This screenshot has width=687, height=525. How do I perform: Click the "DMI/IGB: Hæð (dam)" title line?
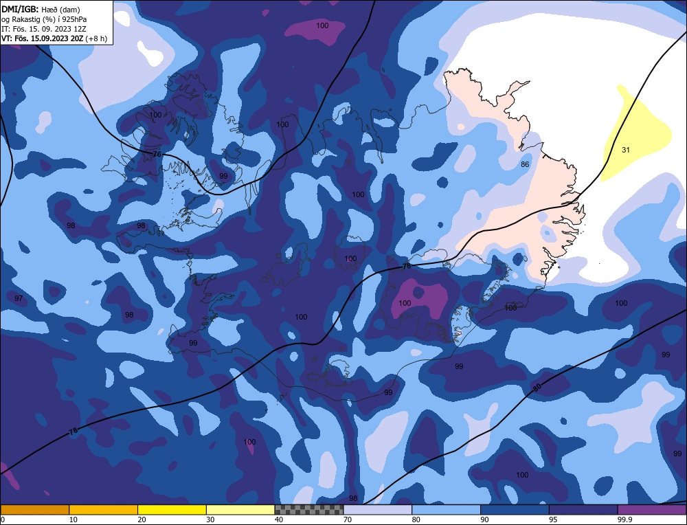click(x=41, y=9)
